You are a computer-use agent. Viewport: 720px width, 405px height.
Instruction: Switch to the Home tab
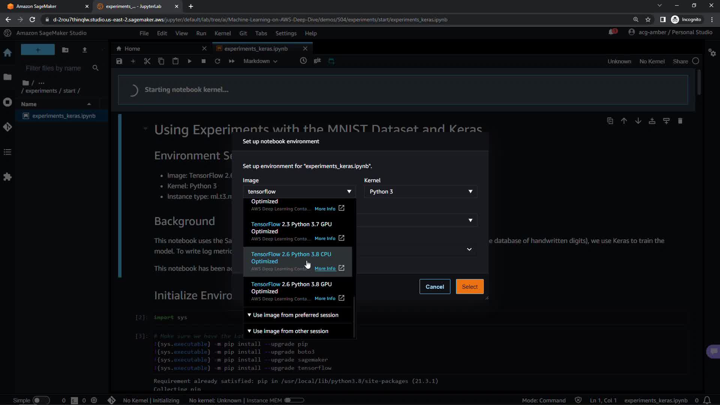[x=132, y=49]
